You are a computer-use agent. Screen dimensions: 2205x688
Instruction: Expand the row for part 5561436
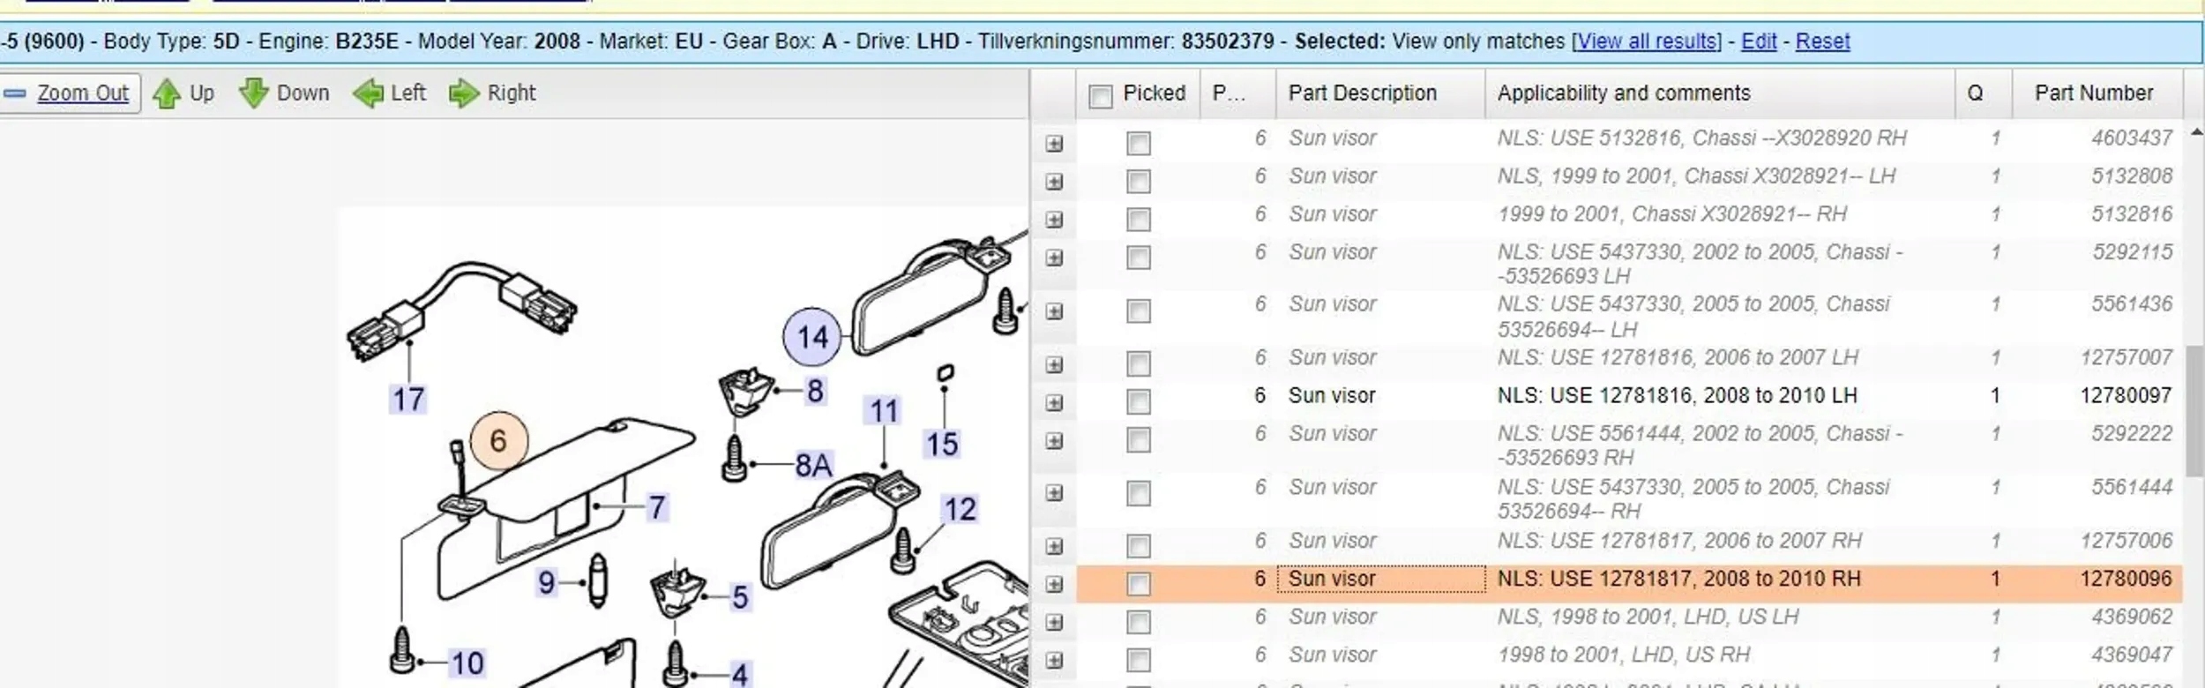coord(1054,311)
